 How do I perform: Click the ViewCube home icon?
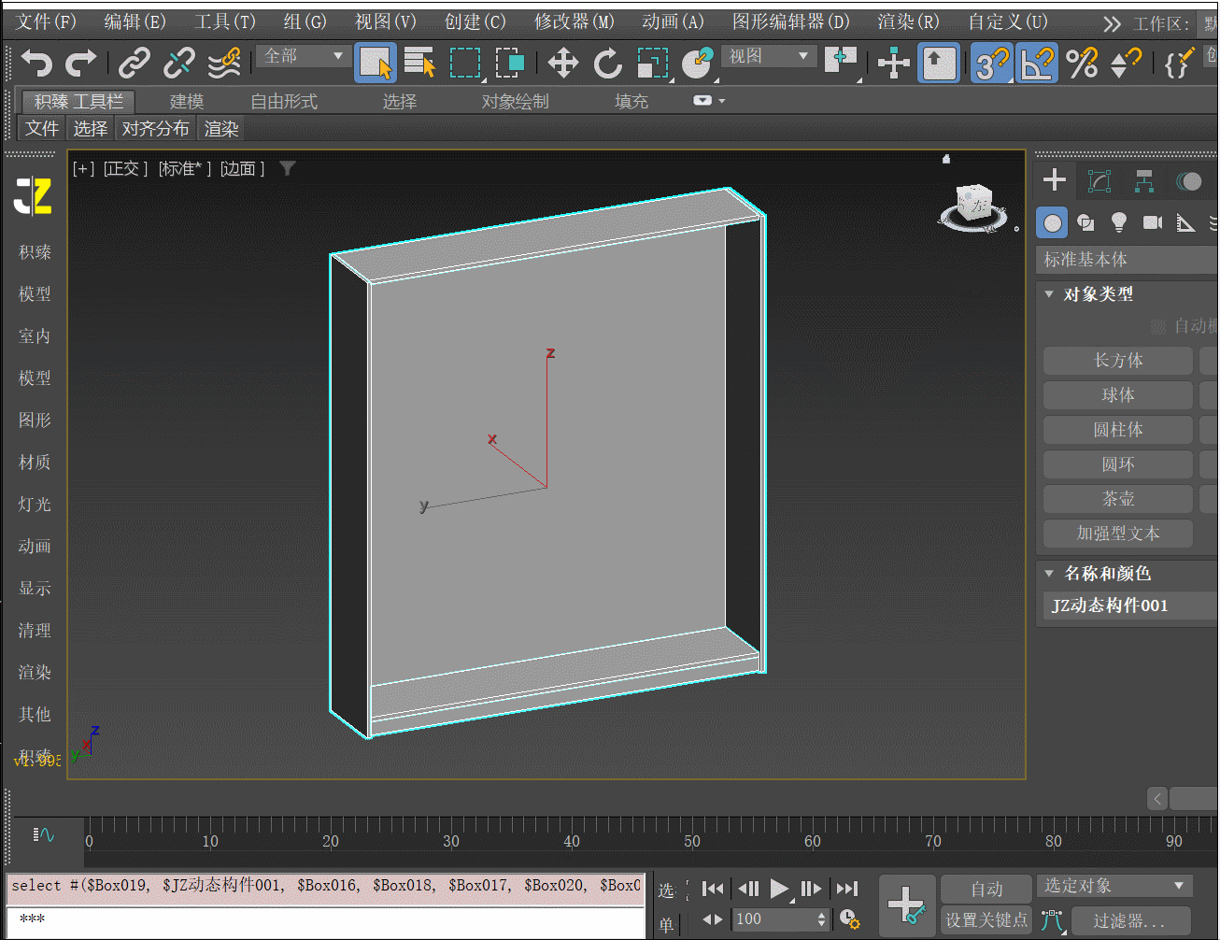click(946, 160)
